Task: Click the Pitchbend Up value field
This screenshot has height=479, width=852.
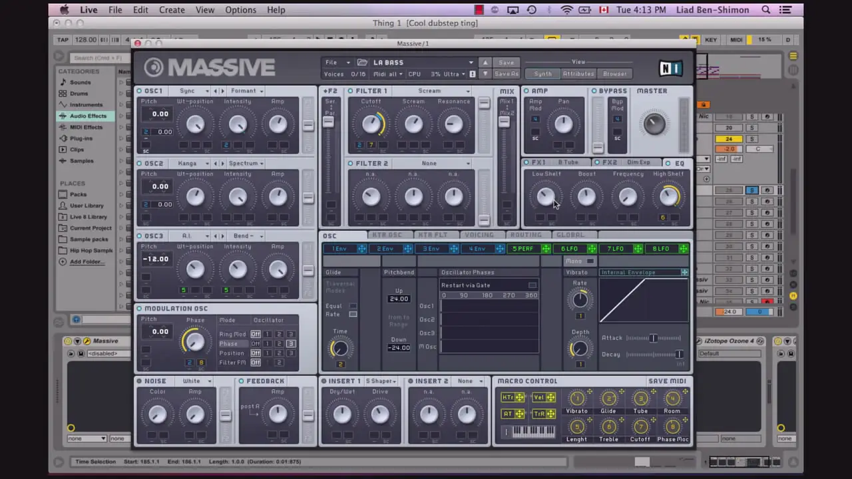Action: coord(399,299)
